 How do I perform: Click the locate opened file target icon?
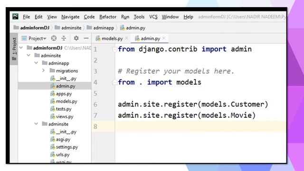click(54, 38)
